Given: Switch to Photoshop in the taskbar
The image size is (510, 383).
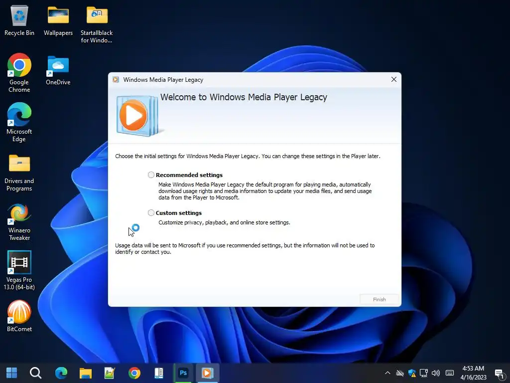Looking at the screenshot, I should pyautogui.click(x=183, y=373).
